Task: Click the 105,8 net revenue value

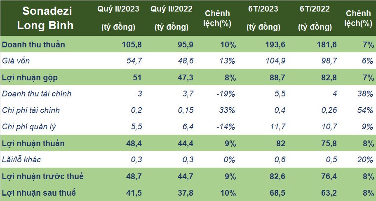Action: tap(132, 45)
